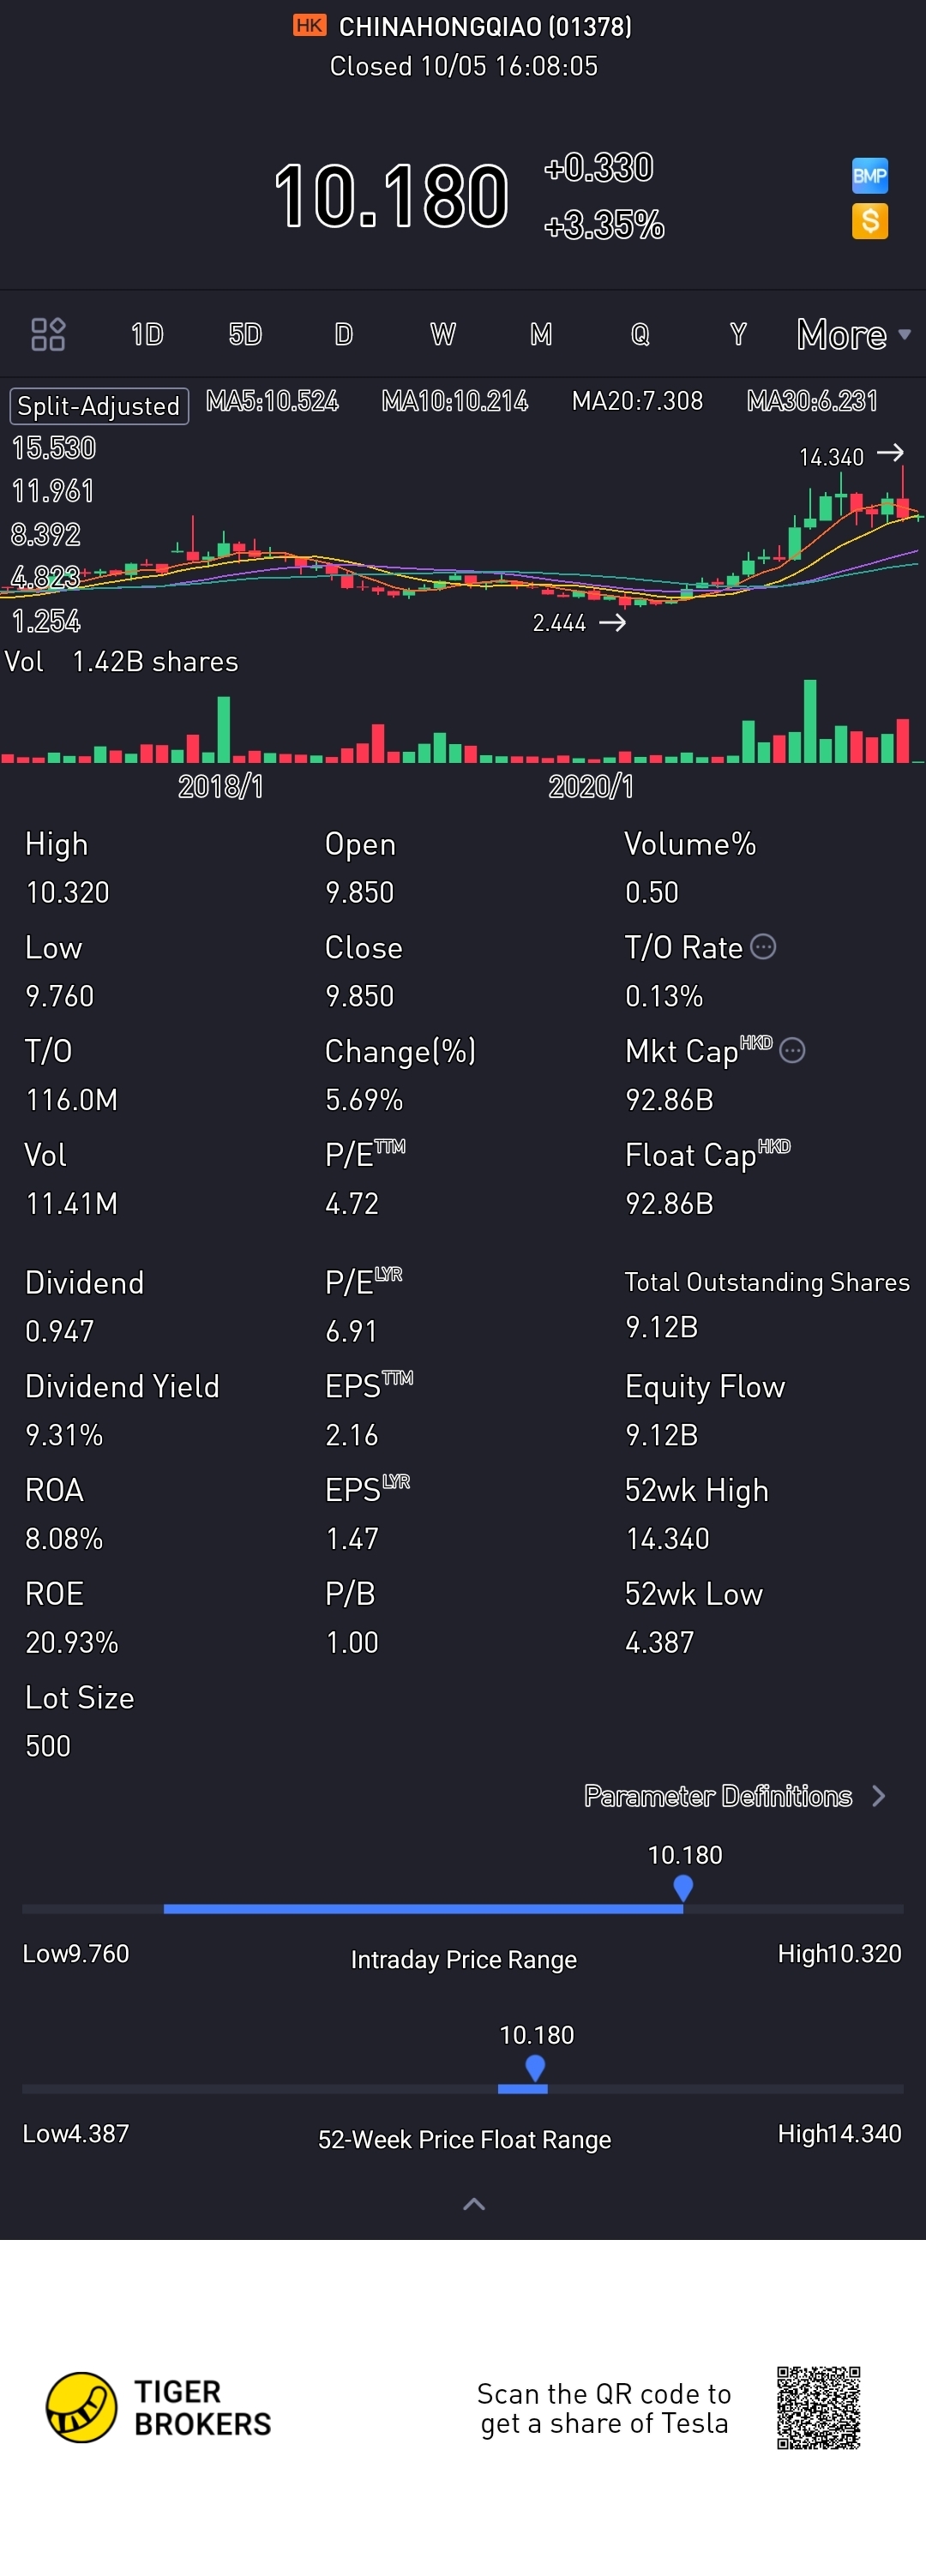Switch to the 1D chart tab

[x=147, y=334]
